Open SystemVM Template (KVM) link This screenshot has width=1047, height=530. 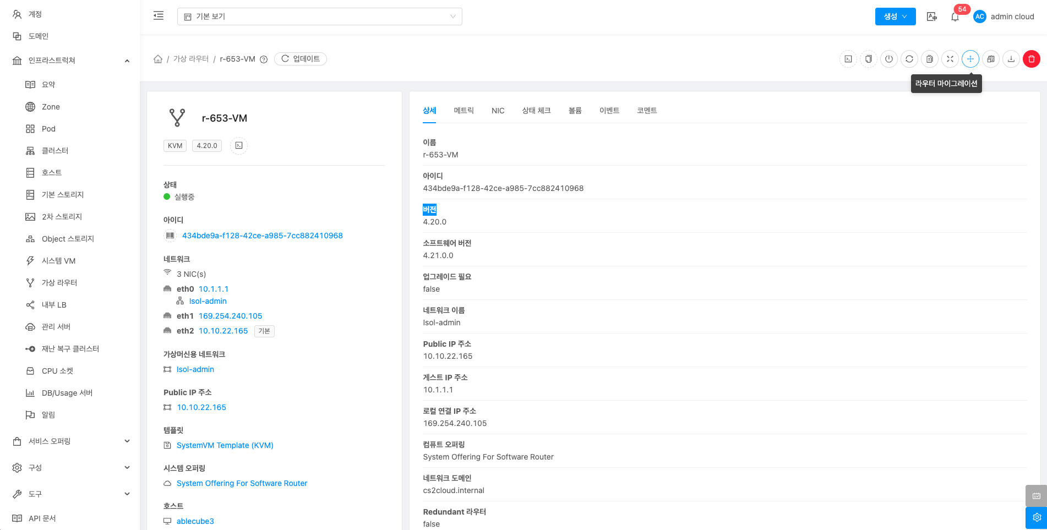click(225, 445)
